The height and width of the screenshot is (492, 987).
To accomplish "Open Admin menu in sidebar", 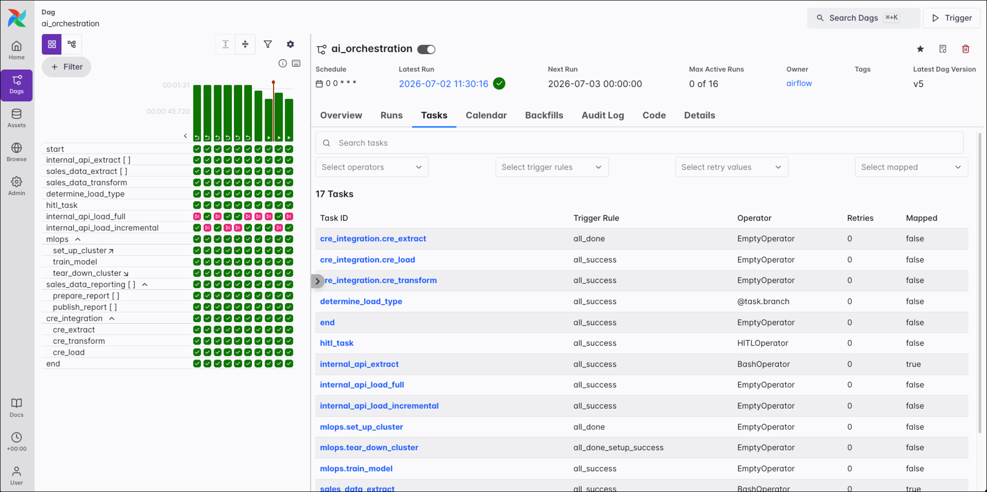I will point(17,187).
